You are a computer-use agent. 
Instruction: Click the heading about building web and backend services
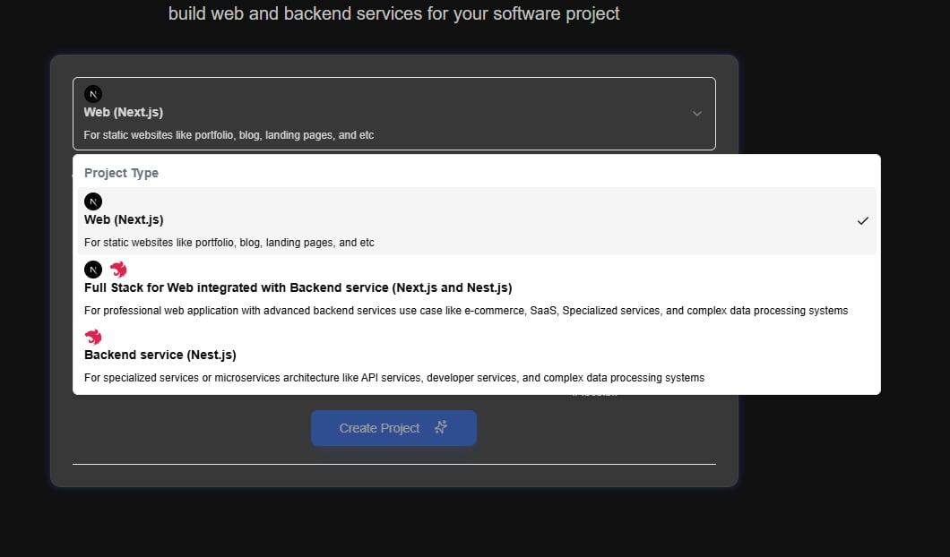click(393, 13)
